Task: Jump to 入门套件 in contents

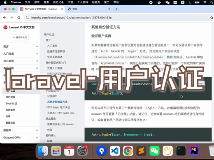Action: pyautogui.click(x=52, y=46)
